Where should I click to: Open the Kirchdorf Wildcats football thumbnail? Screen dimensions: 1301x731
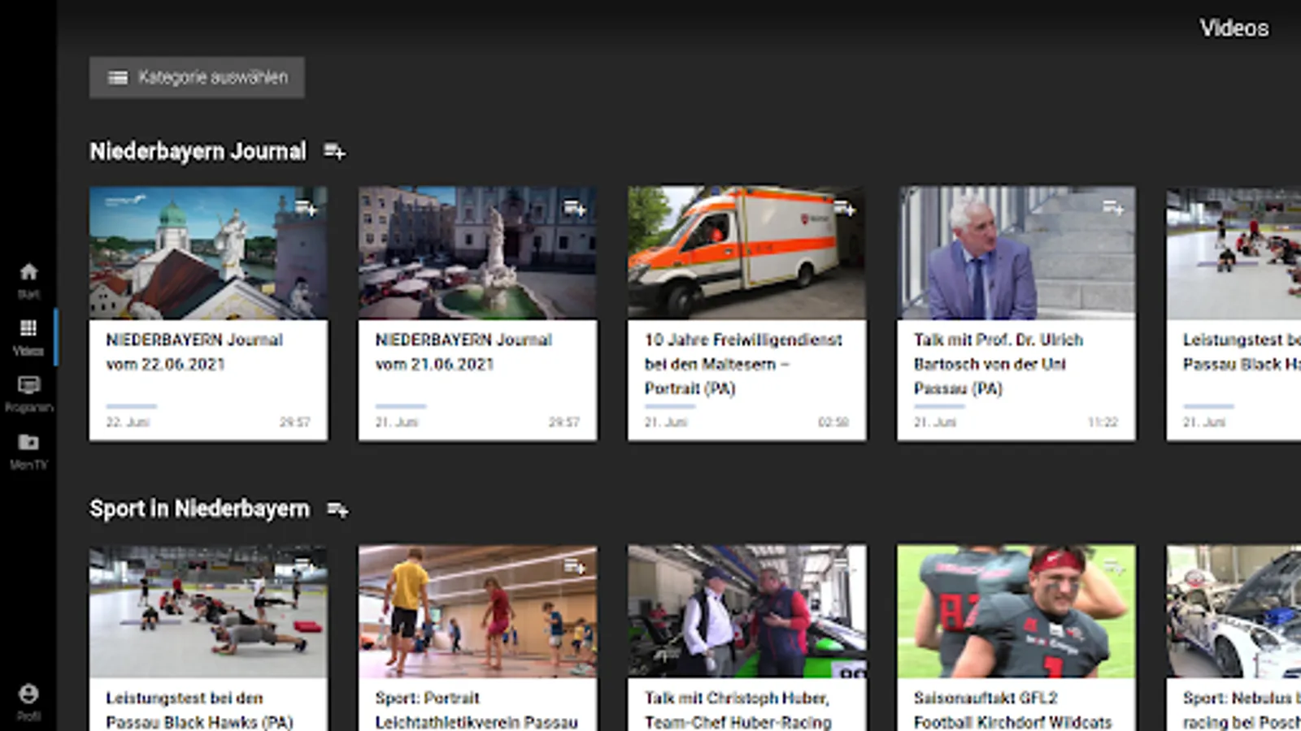pos(1016,612)
